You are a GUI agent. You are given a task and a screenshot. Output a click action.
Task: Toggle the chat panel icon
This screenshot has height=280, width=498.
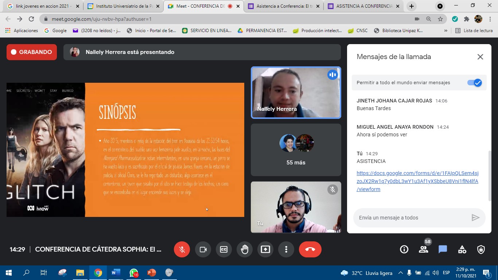443,249
